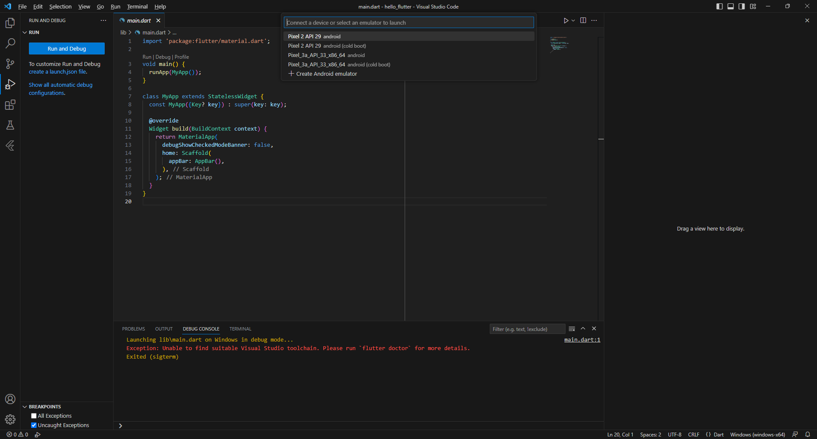This screenshot has width=817, height=439.
Task: Click the Debug code lens above main
Action: (x=163, y=57)
